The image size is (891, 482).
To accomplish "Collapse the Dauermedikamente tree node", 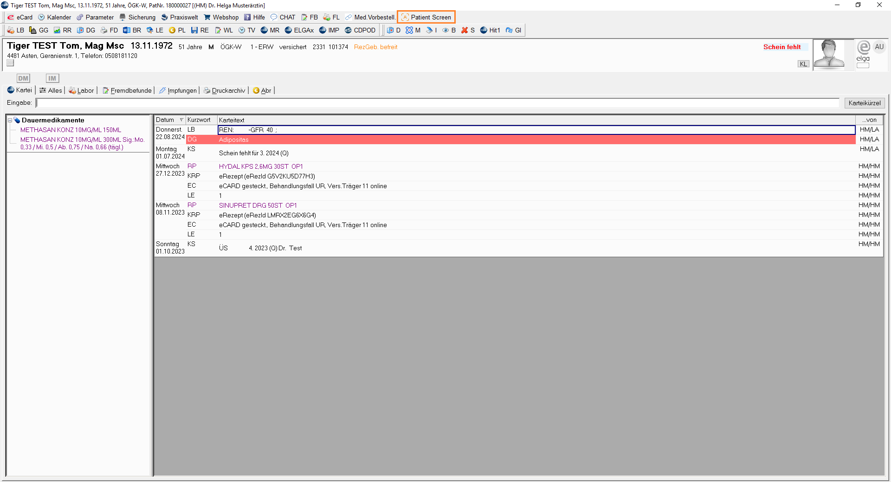I will 10,120.
